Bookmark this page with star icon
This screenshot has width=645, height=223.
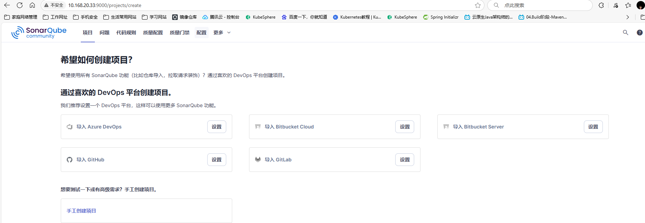(x=478, y=5)
